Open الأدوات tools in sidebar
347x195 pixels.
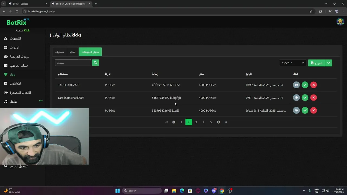[x=14, y=47]
